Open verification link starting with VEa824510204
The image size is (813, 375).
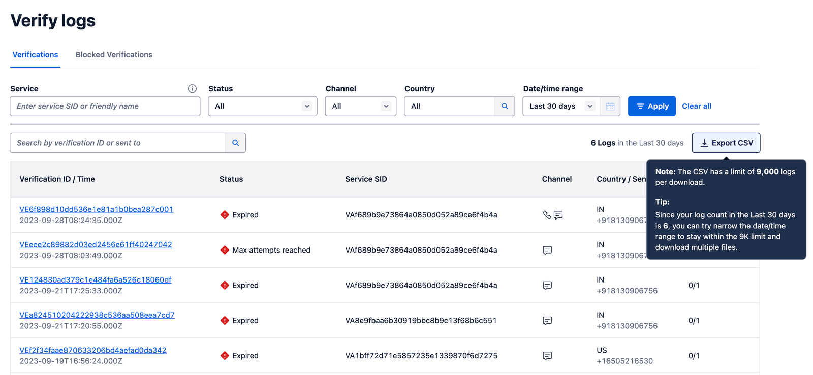click(97, 315)
